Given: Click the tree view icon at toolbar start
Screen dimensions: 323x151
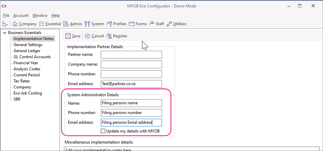Looking at the screenshot, I should 5,24.
